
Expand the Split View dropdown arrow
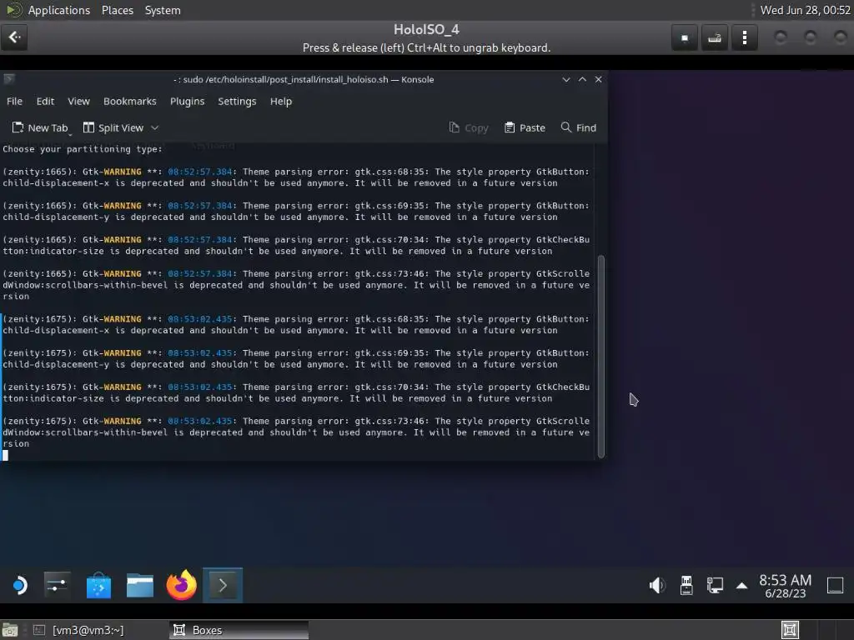click(x=154, y=127)
